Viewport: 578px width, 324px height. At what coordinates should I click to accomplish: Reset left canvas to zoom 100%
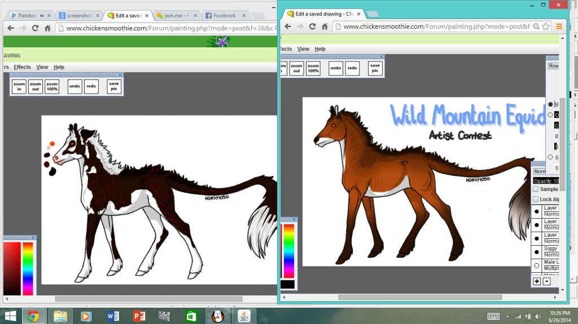(x=52, y=87)
